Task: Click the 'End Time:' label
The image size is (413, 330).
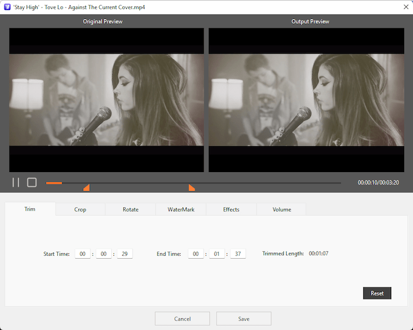Action: pos(169,254)
